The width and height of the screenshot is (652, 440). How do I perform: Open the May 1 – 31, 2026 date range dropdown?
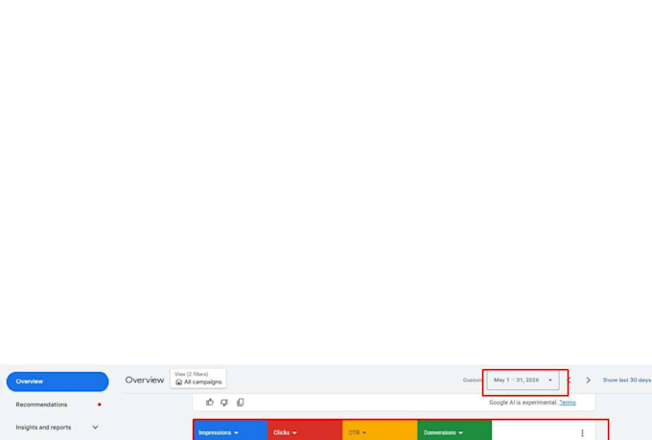point(524,381)
